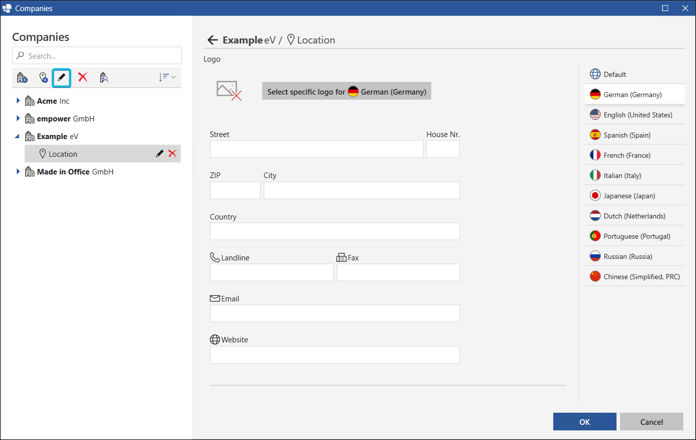Select Italian (Italy) language tab
This screenshot has height=440, width=696.
pos(635,175)
